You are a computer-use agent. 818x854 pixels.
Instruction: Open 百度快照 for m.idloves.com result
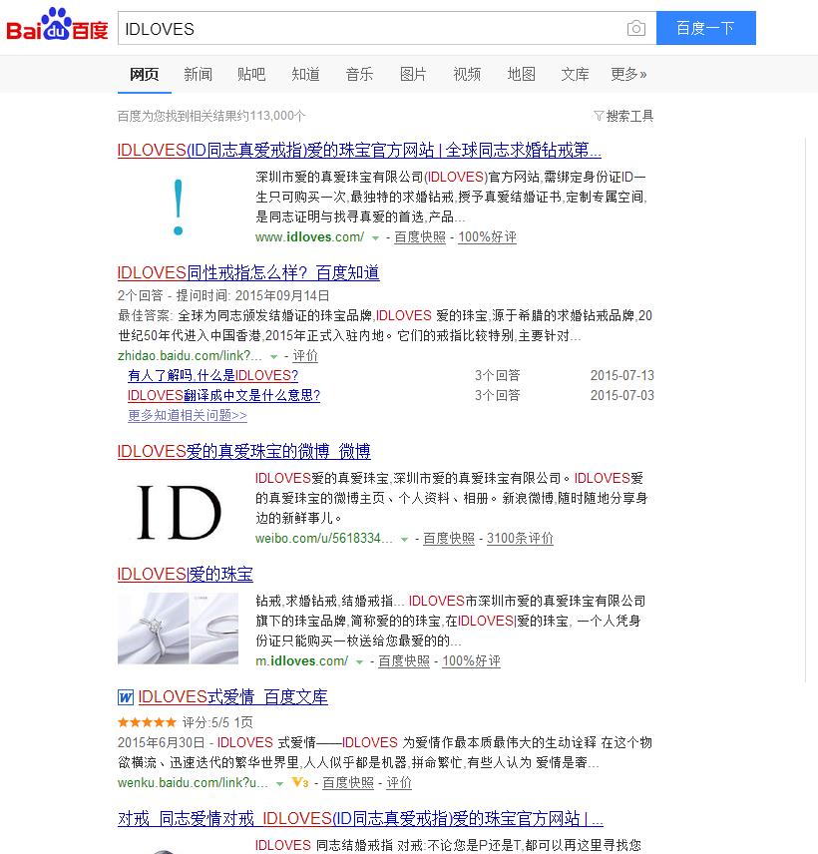pos(404,661)
